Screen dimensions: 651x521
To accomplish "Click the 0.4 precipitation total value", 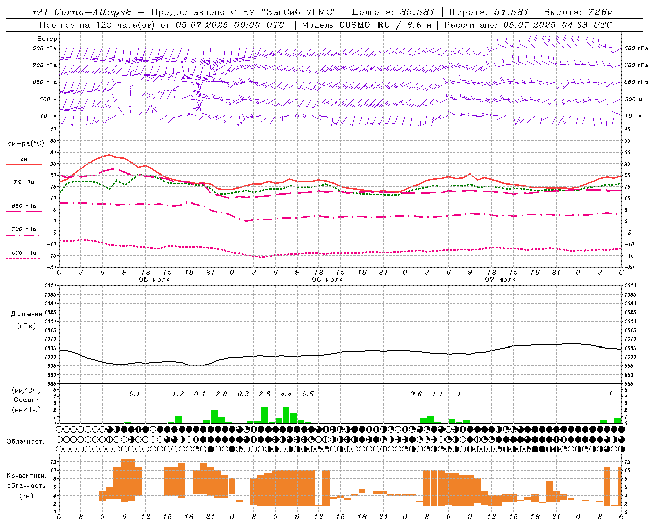I will (200, 394).
